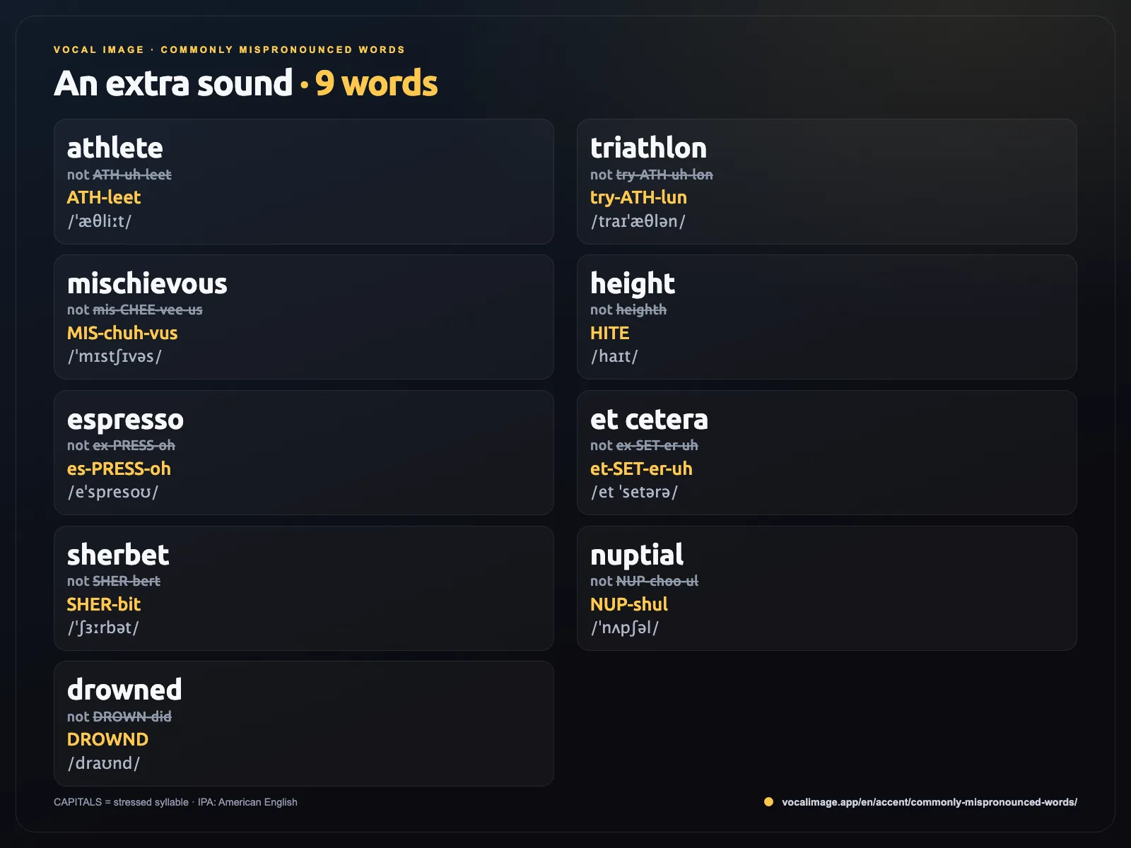The image size is (1131, 848).
Task: Click the struck-out 'ex-PRESS-oh' text
Action: point(134,445)
